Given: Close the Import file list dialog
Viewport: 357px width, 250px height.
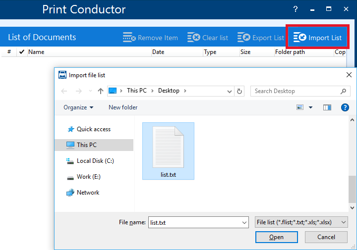Looking at the screenshot, I should tap(349, 75).
